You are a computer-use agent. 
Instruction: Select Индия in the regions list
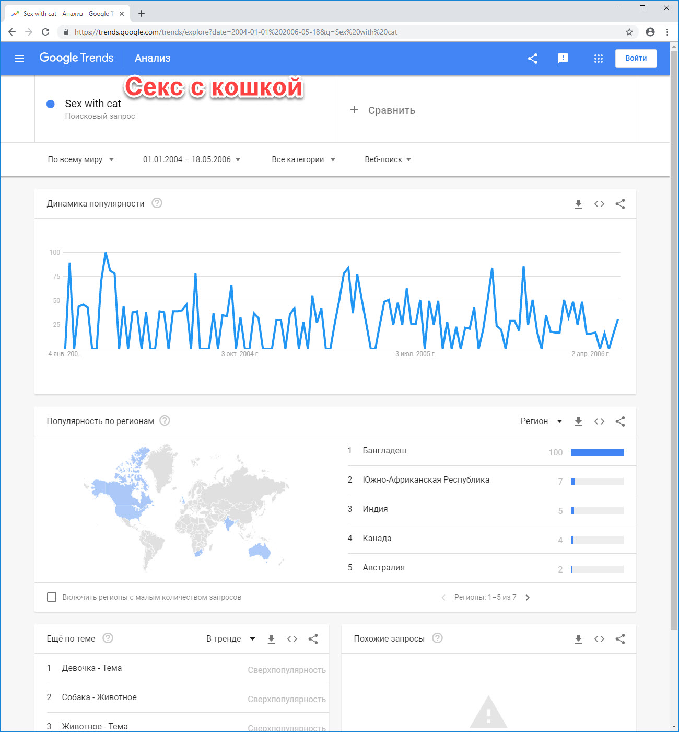[375, 509]
